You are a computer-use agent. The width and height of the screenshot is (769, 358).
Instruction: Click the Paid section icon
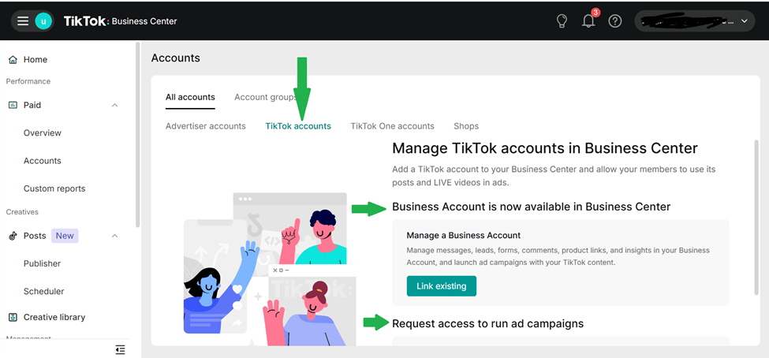[x=13, y=105]
